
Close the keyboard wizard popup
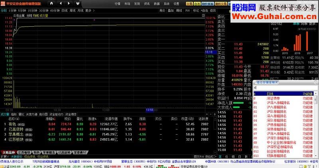[316, 82]
